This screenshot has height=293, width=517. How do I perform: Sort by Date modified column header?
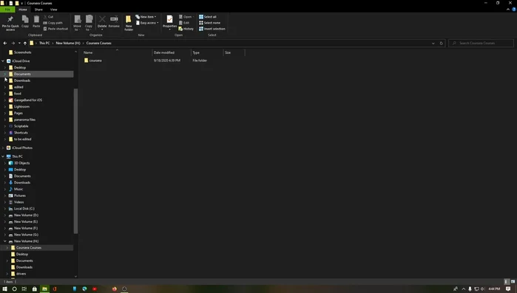pyautogui.click(x=172, y=52)
